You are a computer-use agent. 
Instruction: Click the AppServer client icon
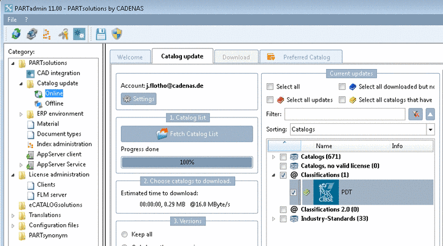pos(30,155)
